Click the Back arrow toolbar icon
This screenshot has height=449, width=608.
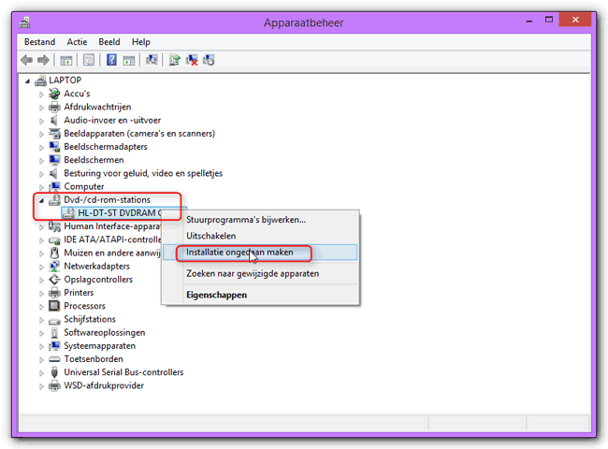tap(28, 60)
